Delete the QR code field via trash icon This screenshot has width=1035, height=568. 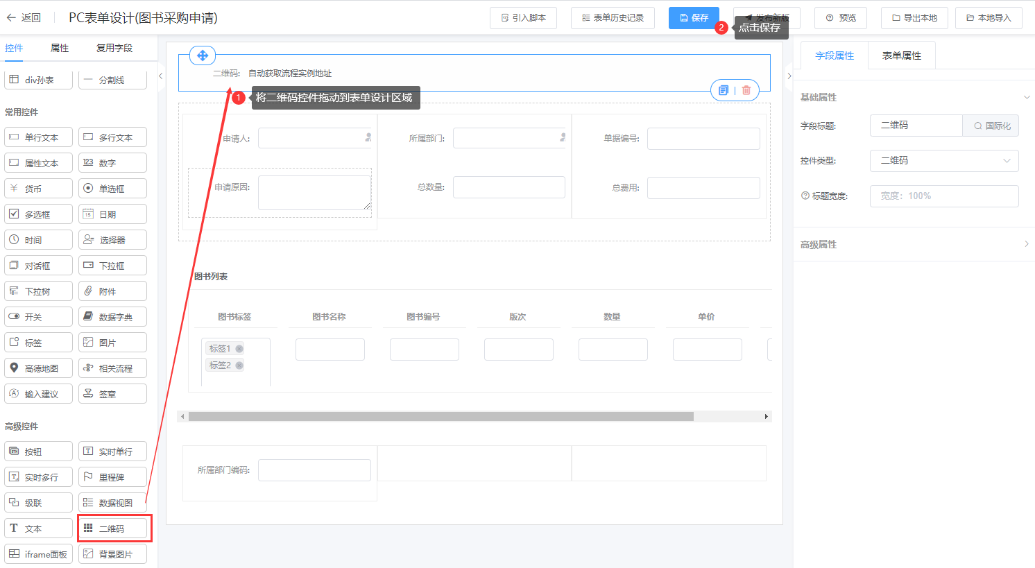click(x=746, y=90)
